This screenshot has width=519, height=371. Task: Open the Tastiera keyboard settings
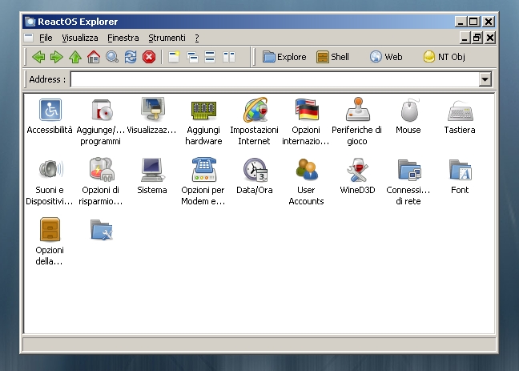pos(460,116)
